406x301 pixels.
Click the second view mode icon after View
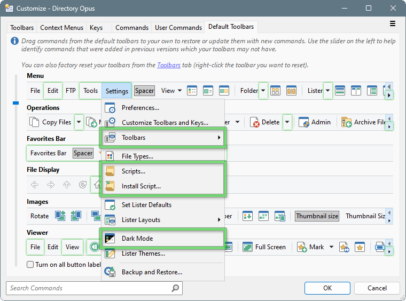point(208,91)
